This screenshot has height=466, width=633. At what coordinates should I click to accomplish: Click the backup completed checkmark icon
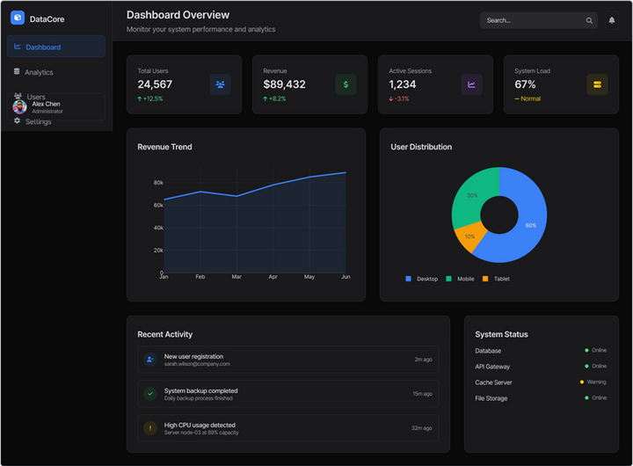click(150, 393)
